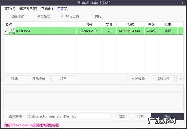The width and height of the screenshot is (187, 129).
Task: Open the 偏好设置(P) menu
Action: [28, 8]
